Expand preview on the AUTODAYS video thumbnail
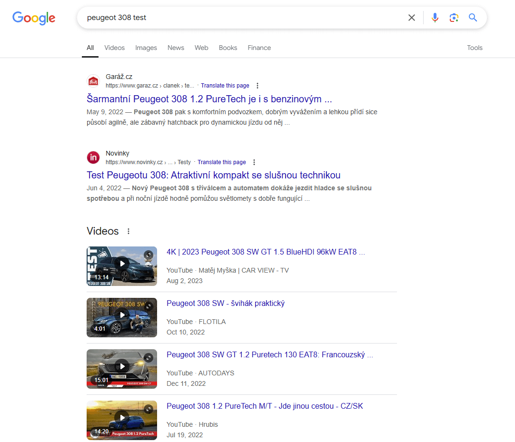515x442 pixels. point(149,357)
